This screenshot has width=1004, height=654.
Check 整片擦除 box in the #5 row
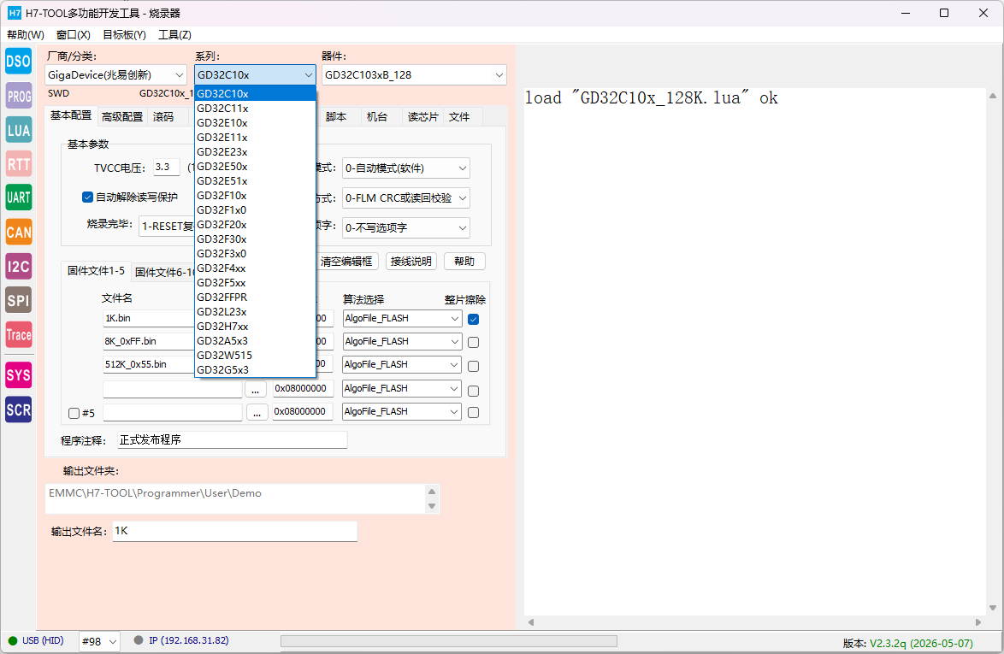(x=473, y=413)
